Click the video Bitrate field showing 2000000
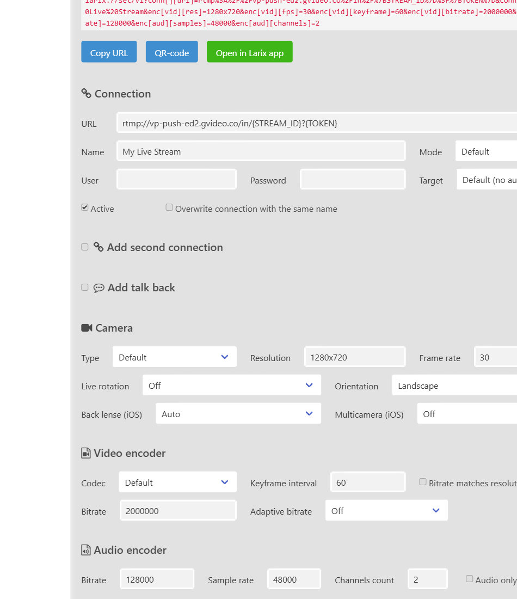This screenshot has height=599, width=517. [x=179, y=510]
